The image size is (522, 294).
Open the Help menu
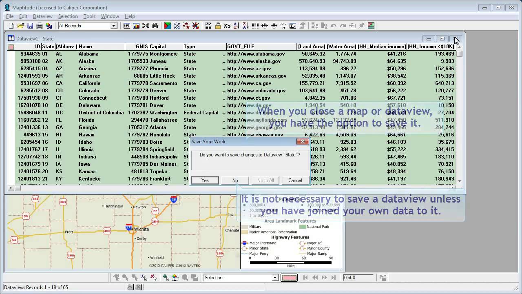(130, 16)
